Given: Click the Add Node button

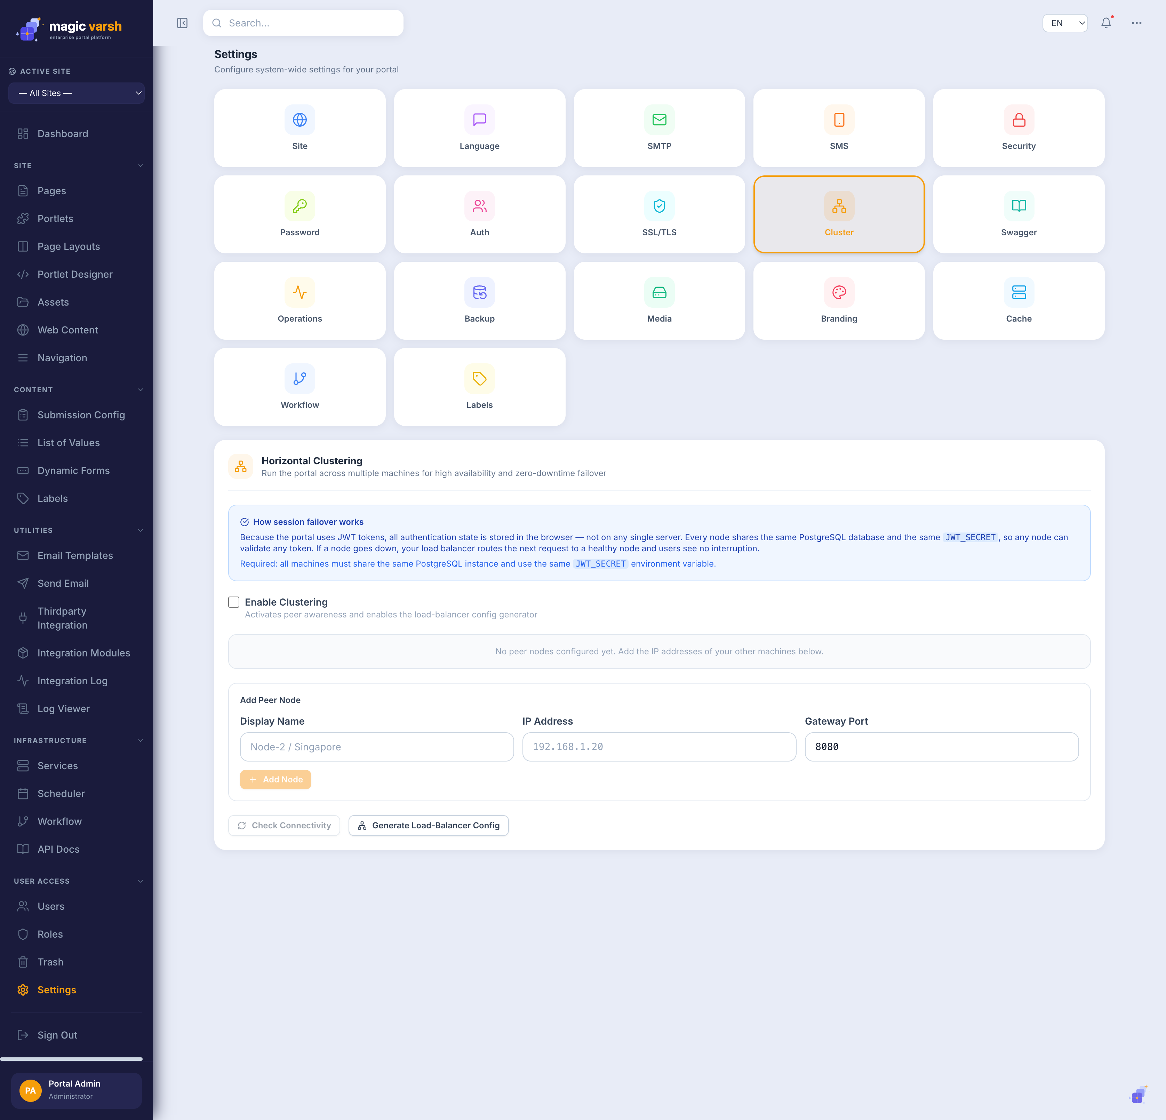Looking at the screenshot, I should pos(275,780).
